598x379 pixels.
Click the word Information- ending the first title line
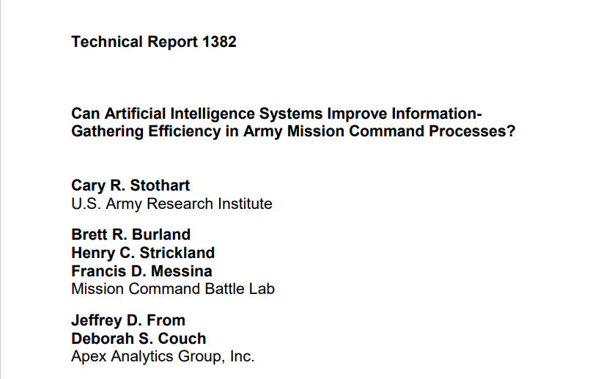pos(437,114)
